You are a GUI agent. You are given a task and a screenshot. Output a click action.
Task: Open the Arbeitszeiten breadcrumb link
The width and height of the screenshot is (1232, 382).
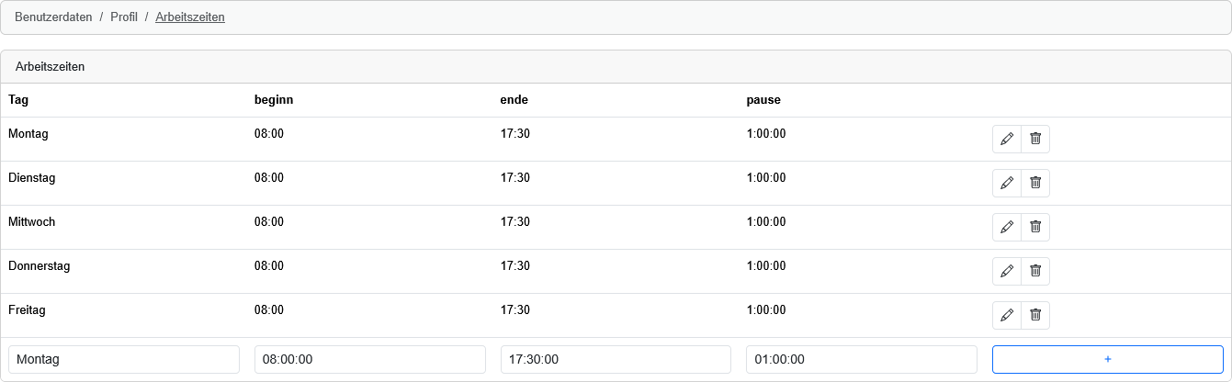point(190,17)
